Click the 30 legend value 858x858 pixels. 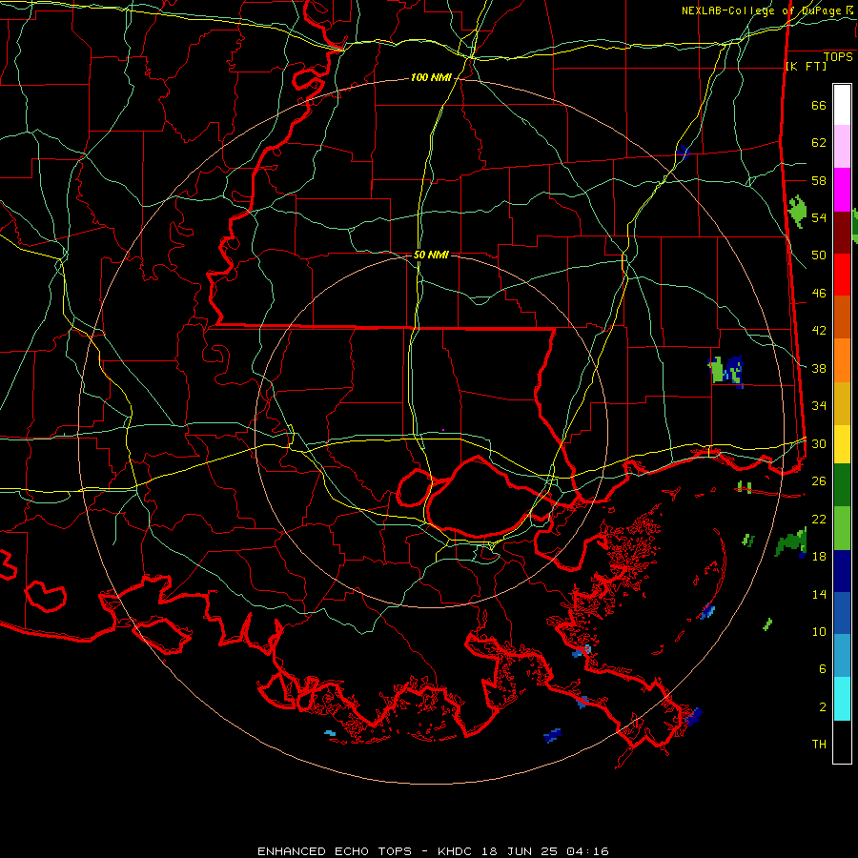click(x=819, y=443)
